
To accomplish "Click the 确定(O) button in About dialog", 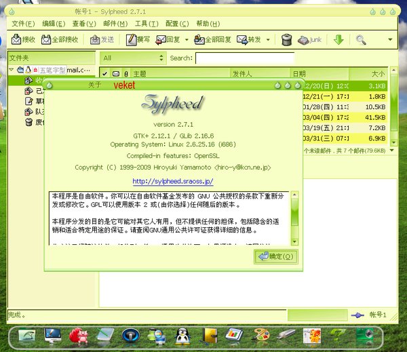I will click(x=276, y=257).
